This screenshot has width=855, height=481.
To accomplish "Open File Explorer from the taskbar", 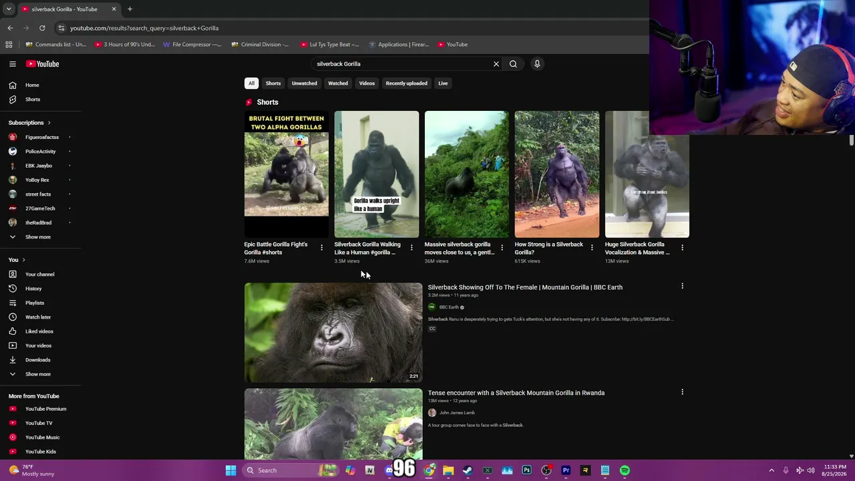I will point(448,470).
